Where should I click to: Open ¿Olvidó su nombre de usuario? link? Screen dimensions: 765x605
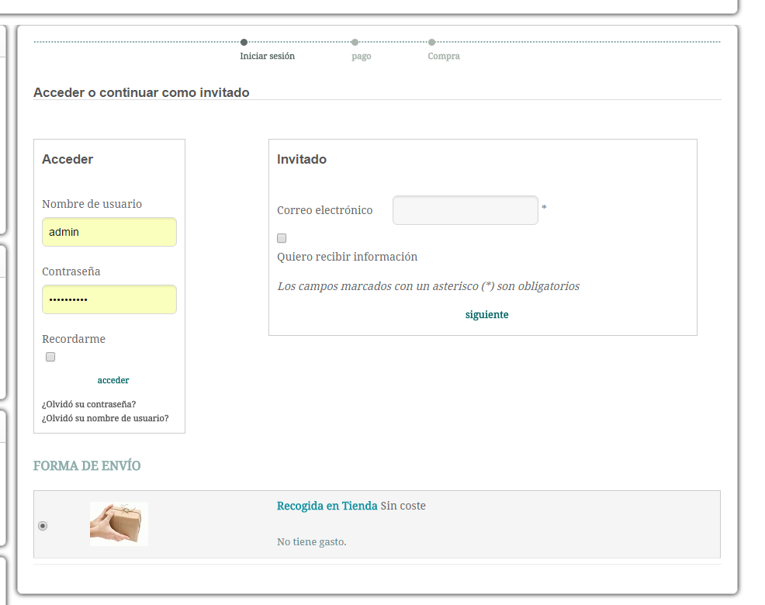(x=105, y=418)
